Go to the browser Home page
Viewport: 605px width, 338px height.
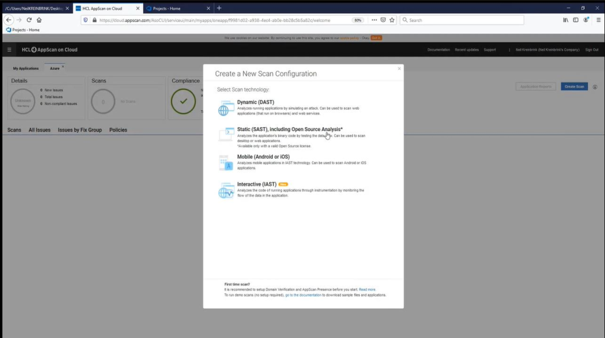[x=39, y=20]
